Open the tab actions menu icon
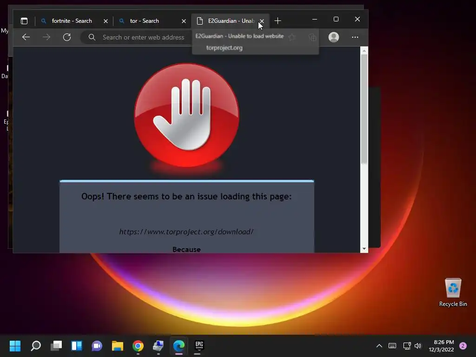The height and width of the screenshot is (357, 476). pyautogui.click(x=24, y=21)
